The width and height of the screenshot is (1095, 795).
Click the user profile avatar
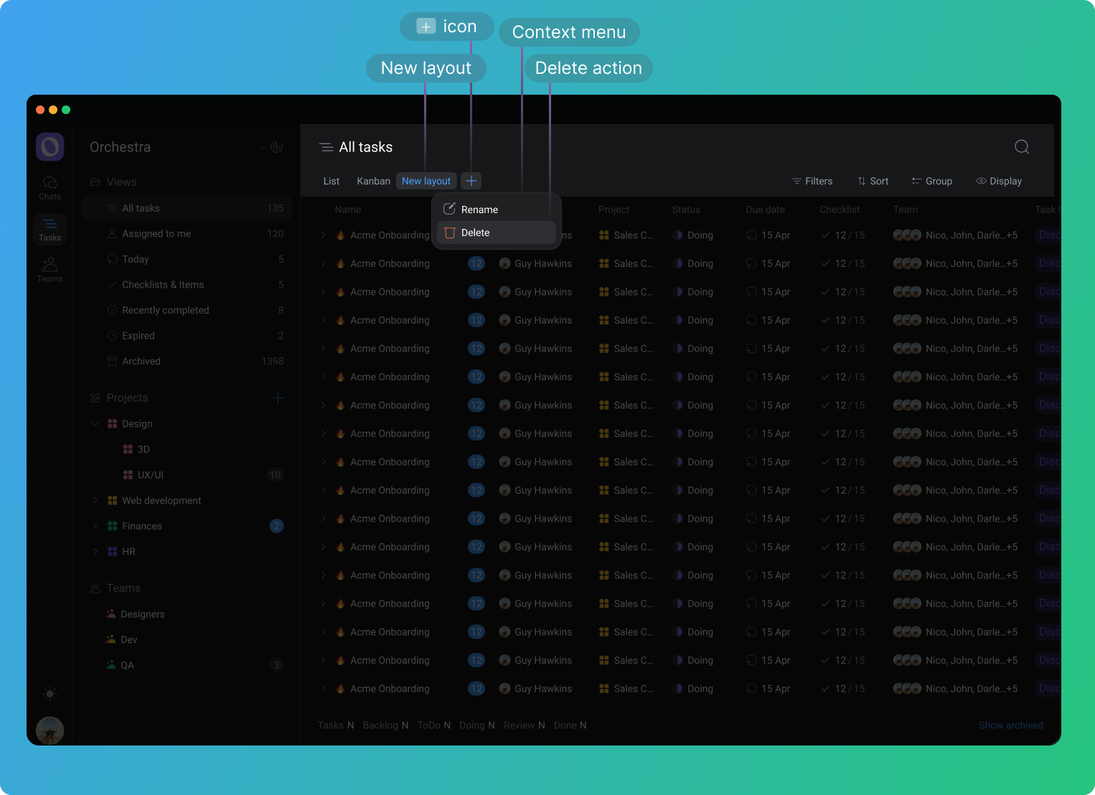50,730
